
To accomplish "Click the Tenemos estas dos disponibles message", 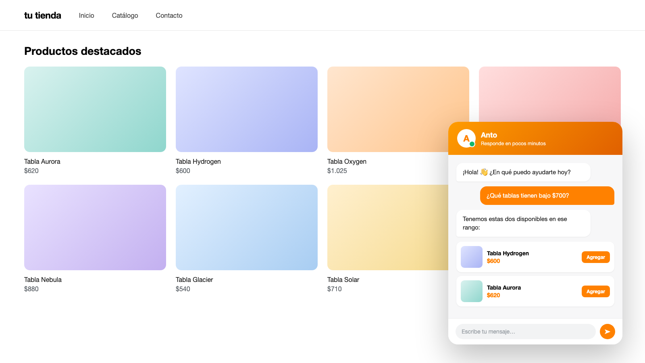I will [523, 223].
